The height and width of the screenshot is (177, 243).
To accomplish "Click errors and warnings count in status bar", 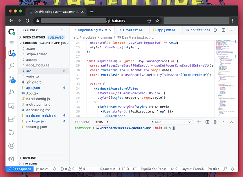I will (x=68, y=169).
